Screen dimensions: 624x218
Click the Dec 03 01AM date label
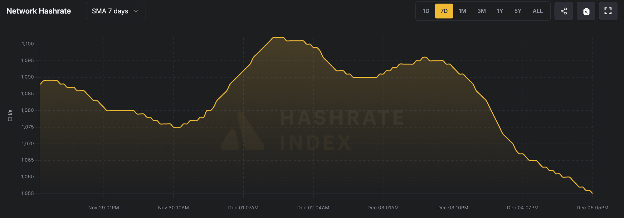point(383,208)
